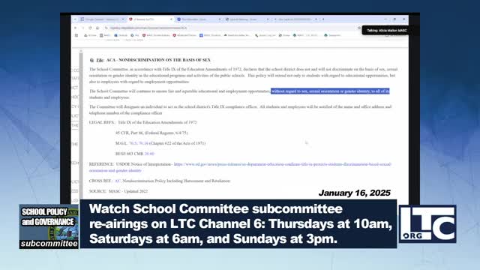Screen dimensions: 480x270
Task: Click the home icon in the browser toolbar
Action: pos(97,28)
